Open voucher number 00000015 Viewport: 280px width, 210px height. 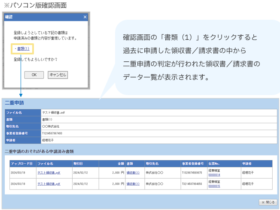[x=214, y=186]
